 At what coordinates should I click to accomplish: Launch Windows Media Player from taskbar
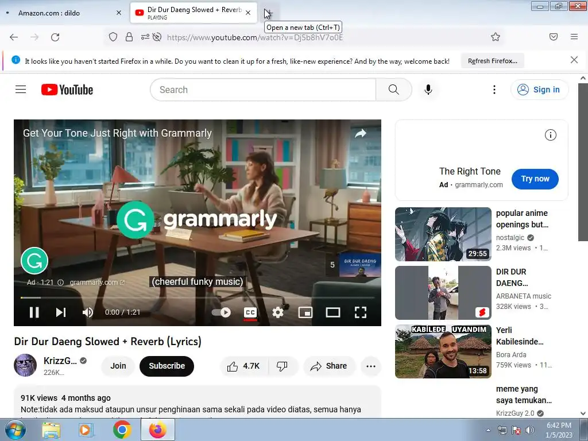(86, 430)
